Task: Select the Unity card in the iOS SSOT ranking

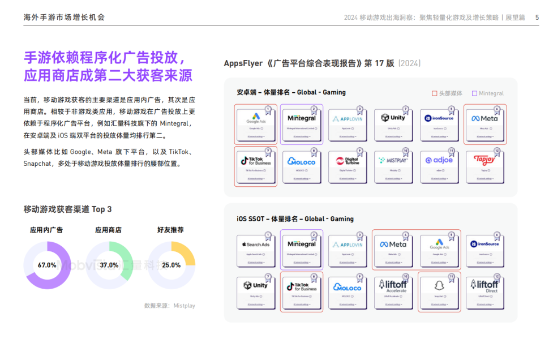Action: point(256,293)
